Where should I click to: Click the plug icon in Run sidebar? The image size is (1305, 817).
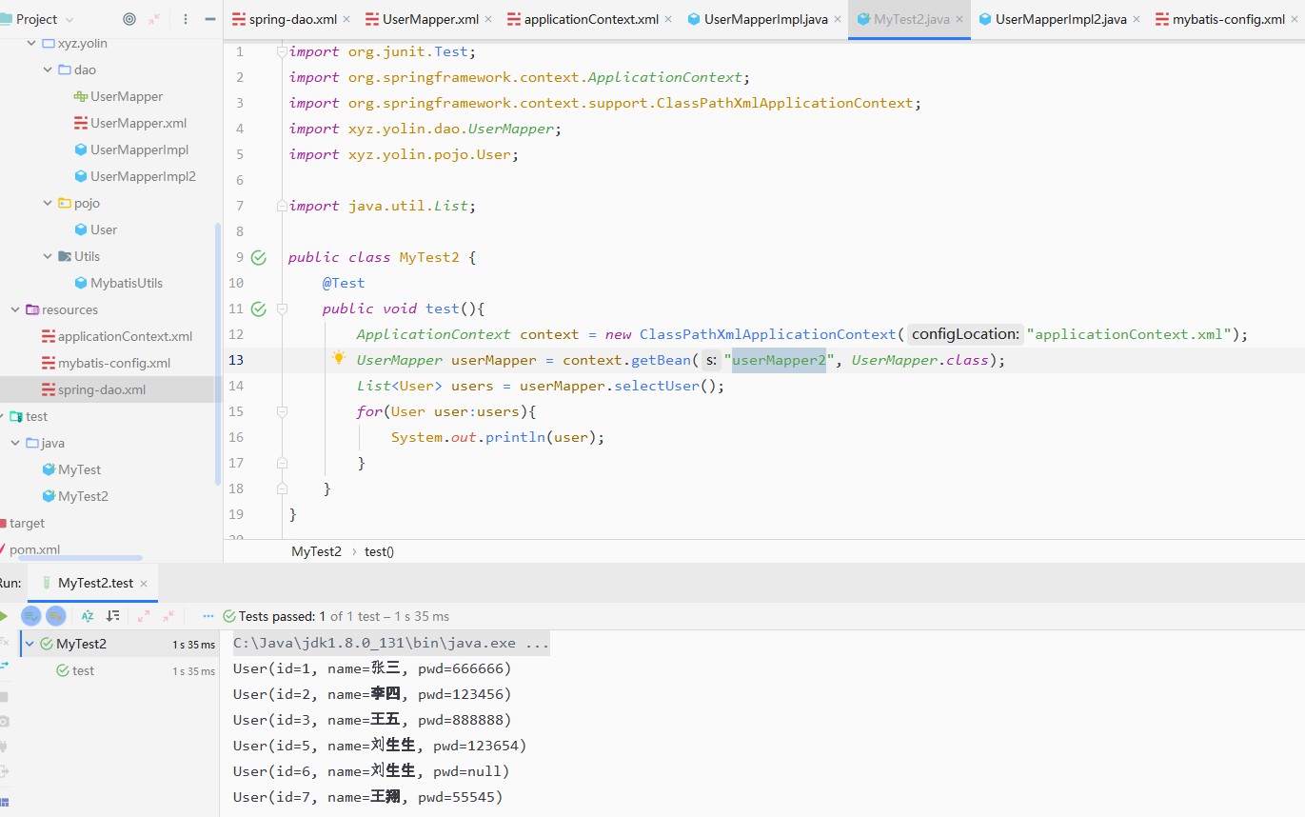[x=4, y=747]
